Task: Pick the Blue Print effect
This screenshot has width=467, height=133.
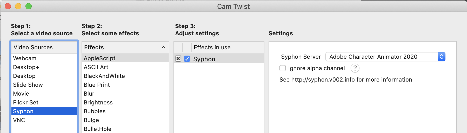Action: (97, 85)
